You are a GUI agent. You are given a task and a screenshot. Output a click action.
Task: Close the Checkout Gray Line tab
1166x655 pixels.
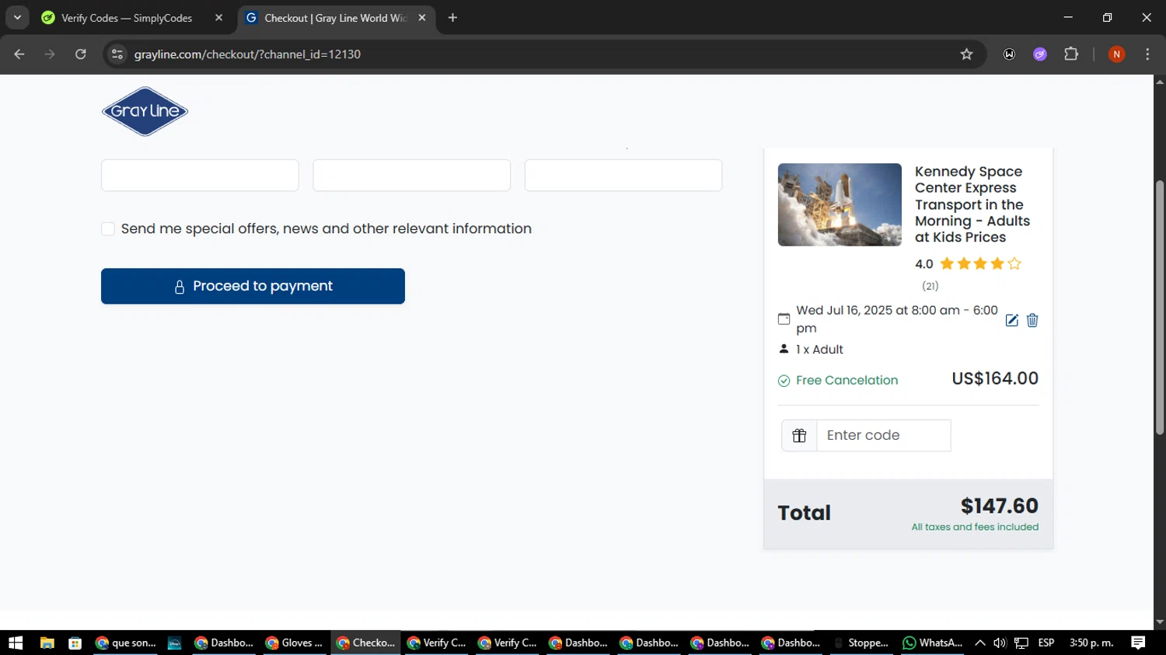[421, 18]
